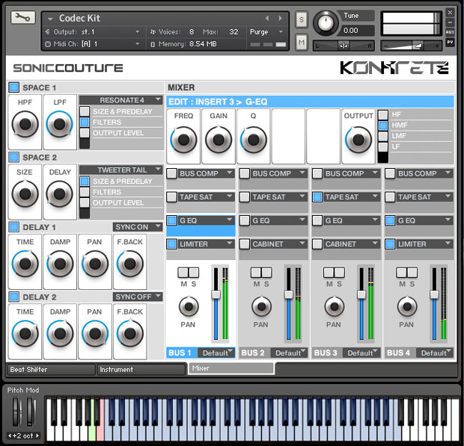
Task: Click the Space 1 LPF knob
Action: point(59,124)
